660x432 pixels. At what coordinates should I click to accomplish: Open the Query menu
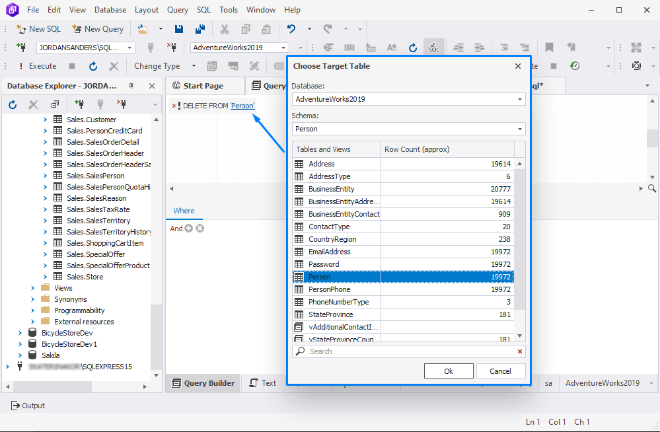point(177,10)
